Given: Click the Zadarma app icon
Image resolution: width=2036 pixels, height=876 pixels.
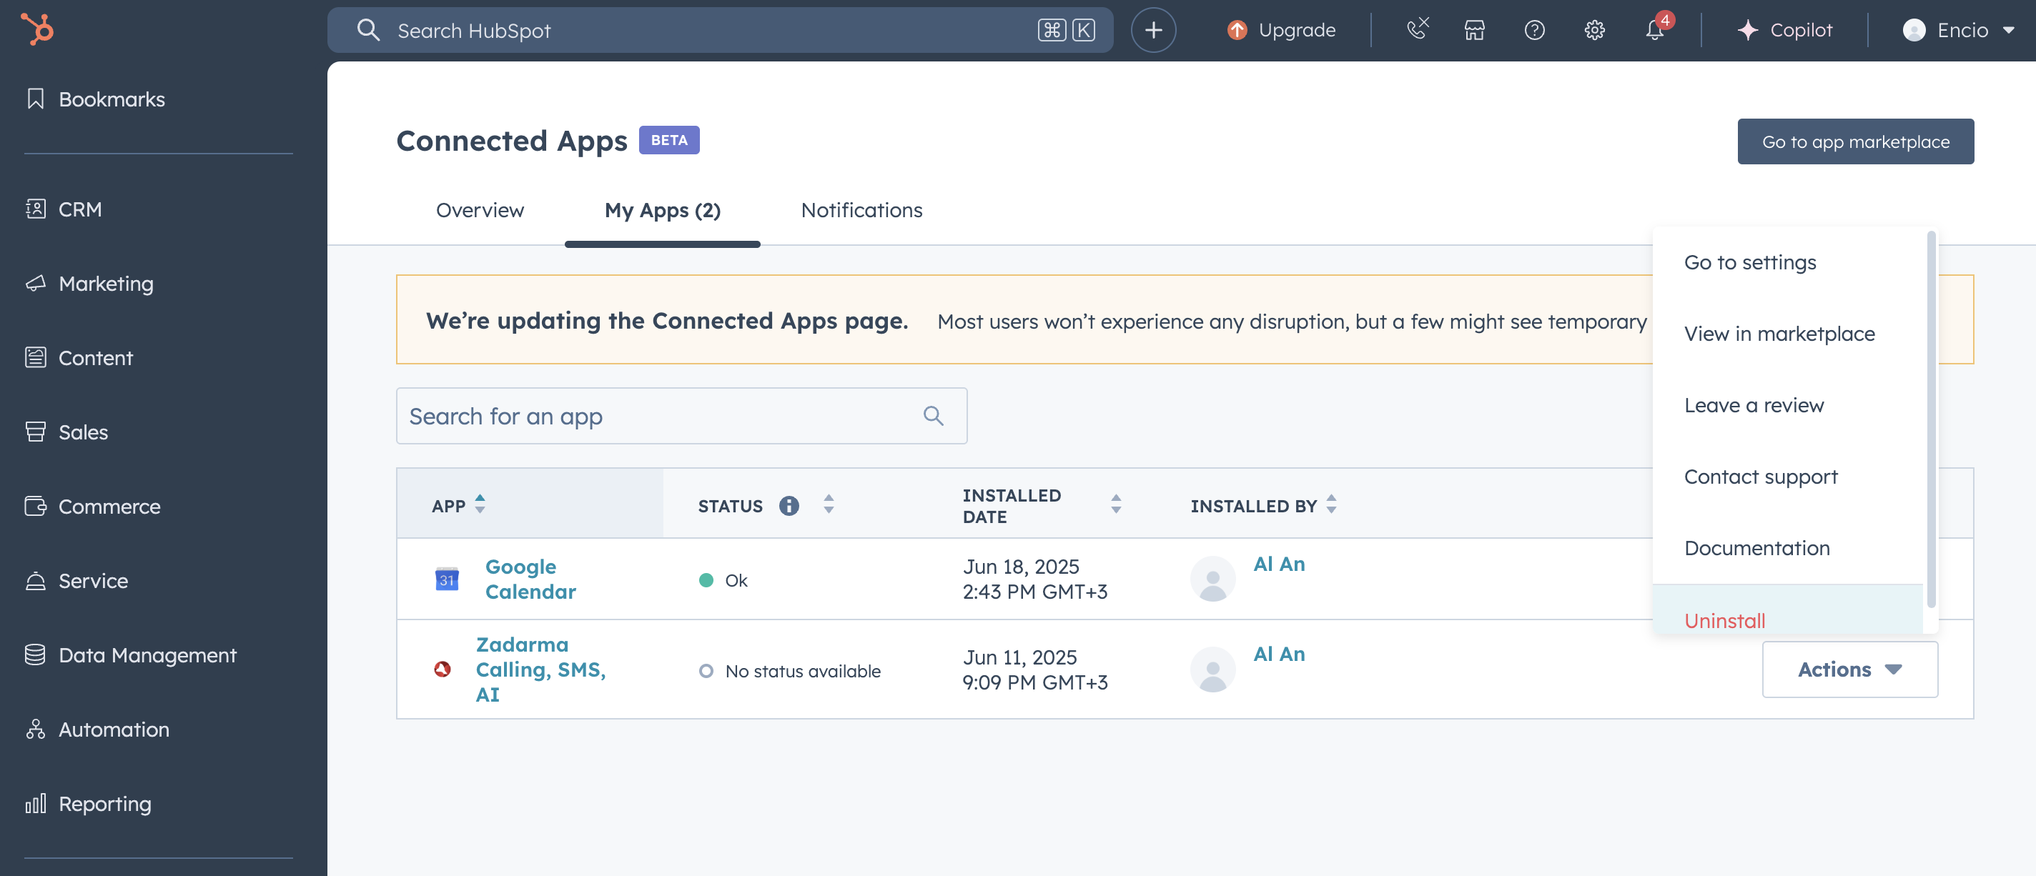Looking at the screenshot, I should pyautogui.click(x=444, y=669).
